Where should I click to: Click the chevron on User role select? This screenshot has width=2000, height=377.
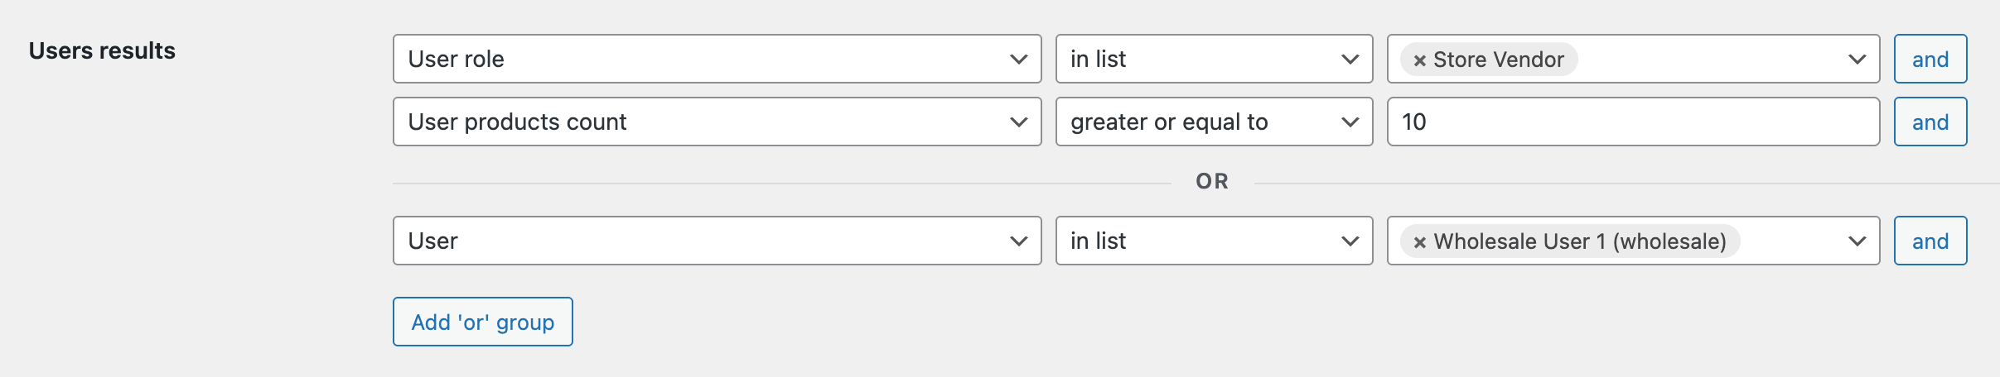(1018, 59)
